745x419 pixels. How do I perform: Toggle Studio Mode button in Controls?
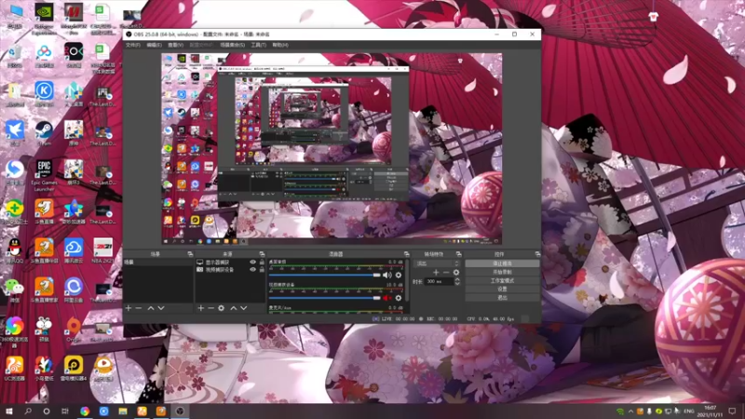tap(502, 280)
